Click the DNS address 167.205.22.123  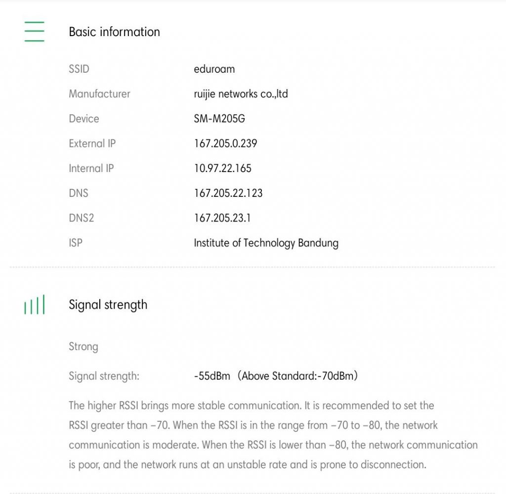(228, 193)
